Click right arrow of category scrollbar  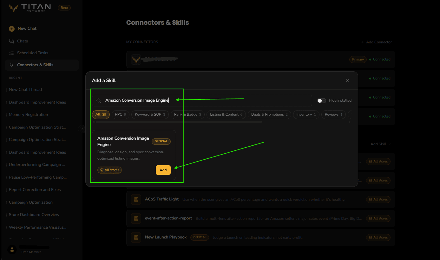pyautogui.click(x=350, y=122)
